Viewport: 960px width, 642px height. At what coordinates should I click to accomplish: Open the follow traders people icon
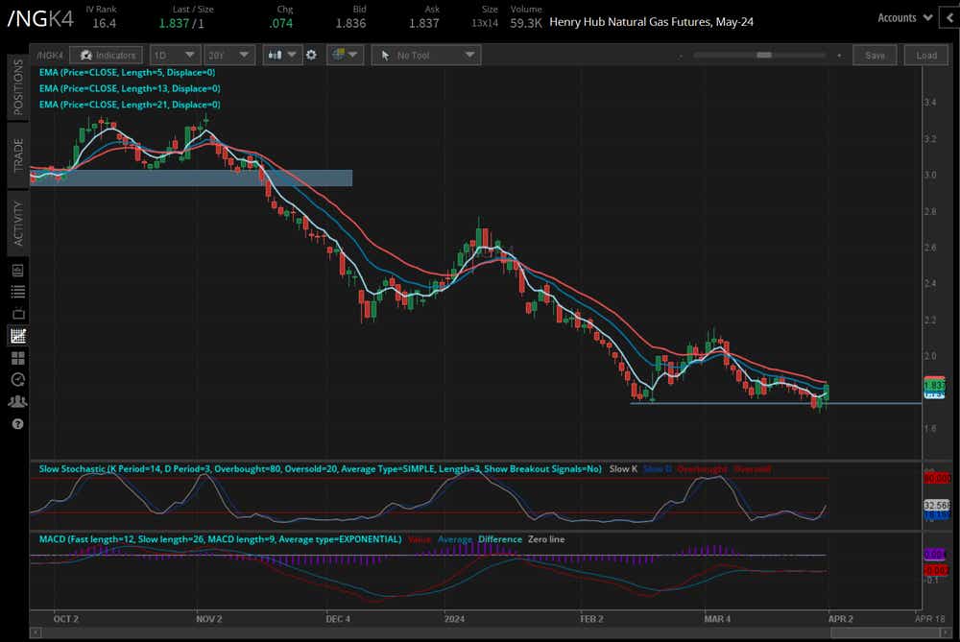click(x=17, y=401)
